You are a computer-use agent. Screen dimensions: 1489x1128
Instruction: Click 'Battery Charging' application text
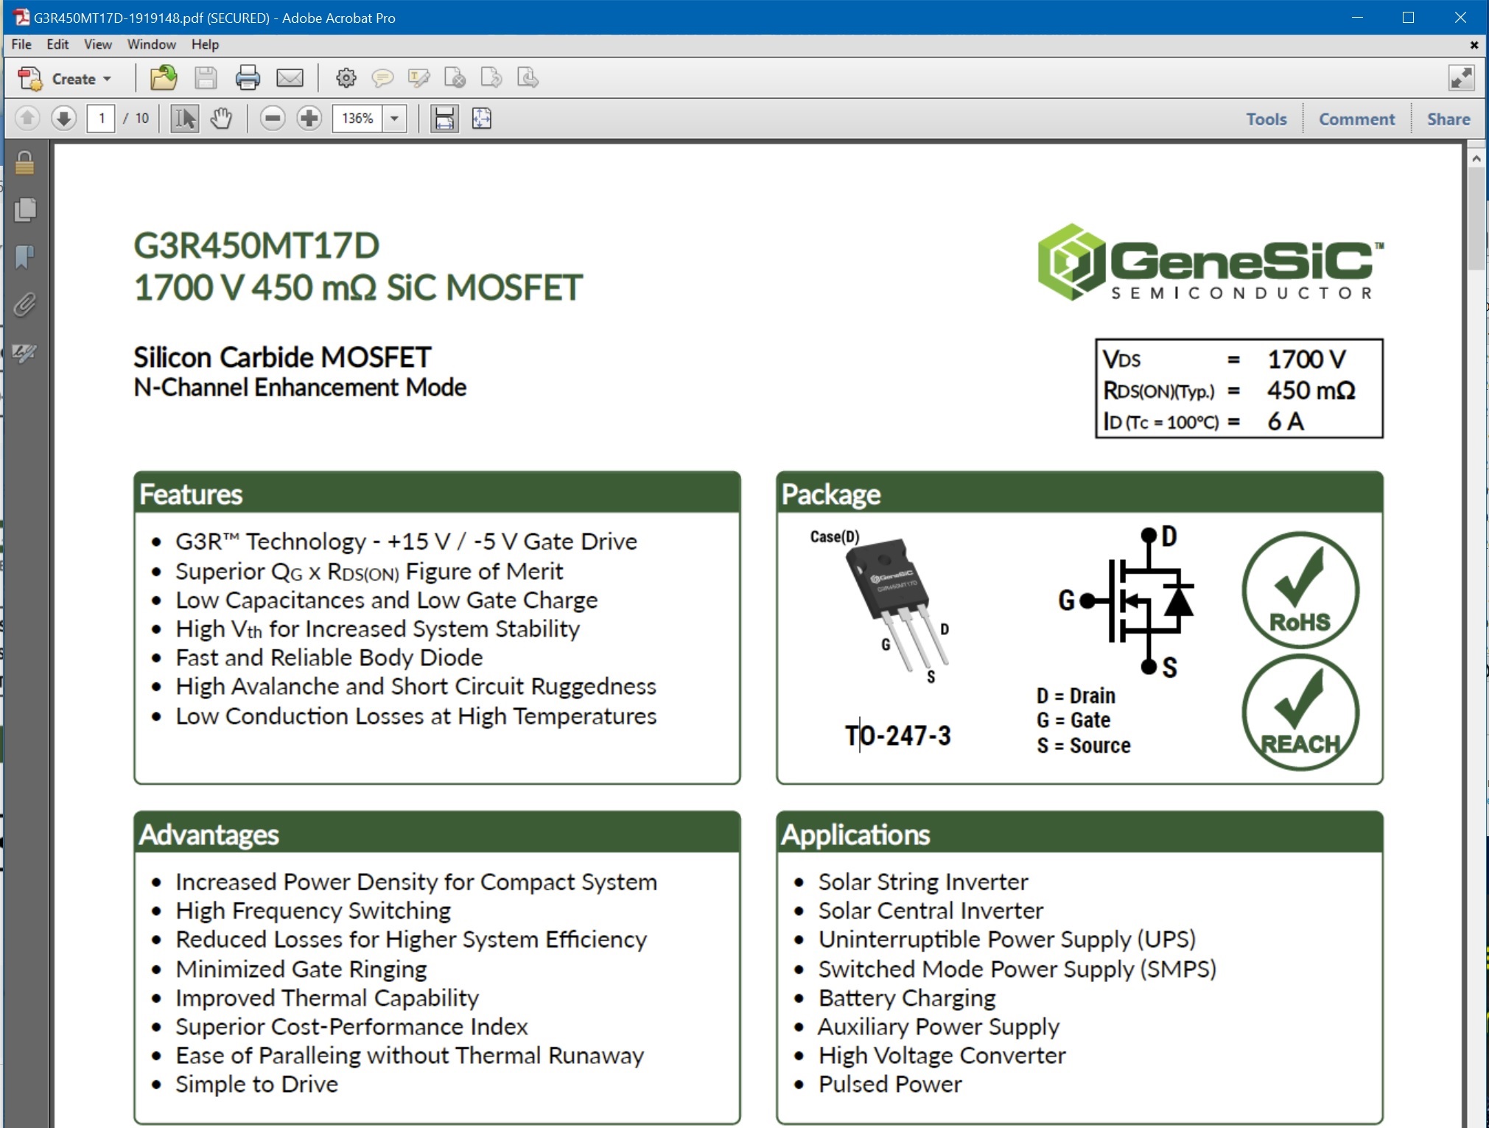point(907,998)
